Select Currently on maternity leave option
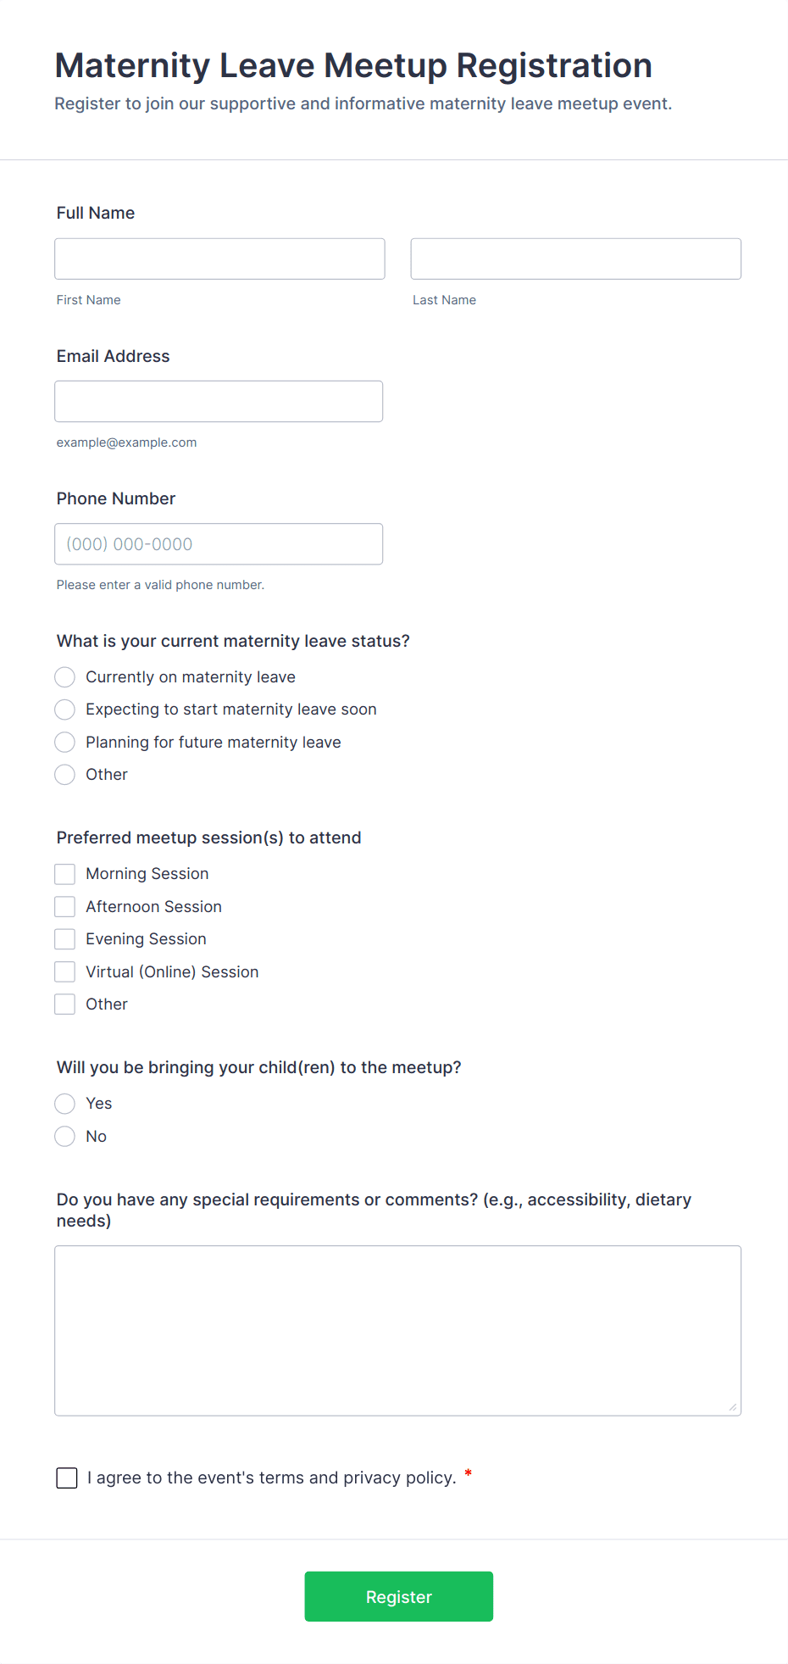Image resolution: width=788 pixels, height=1664 pixels. pos(65,677)
